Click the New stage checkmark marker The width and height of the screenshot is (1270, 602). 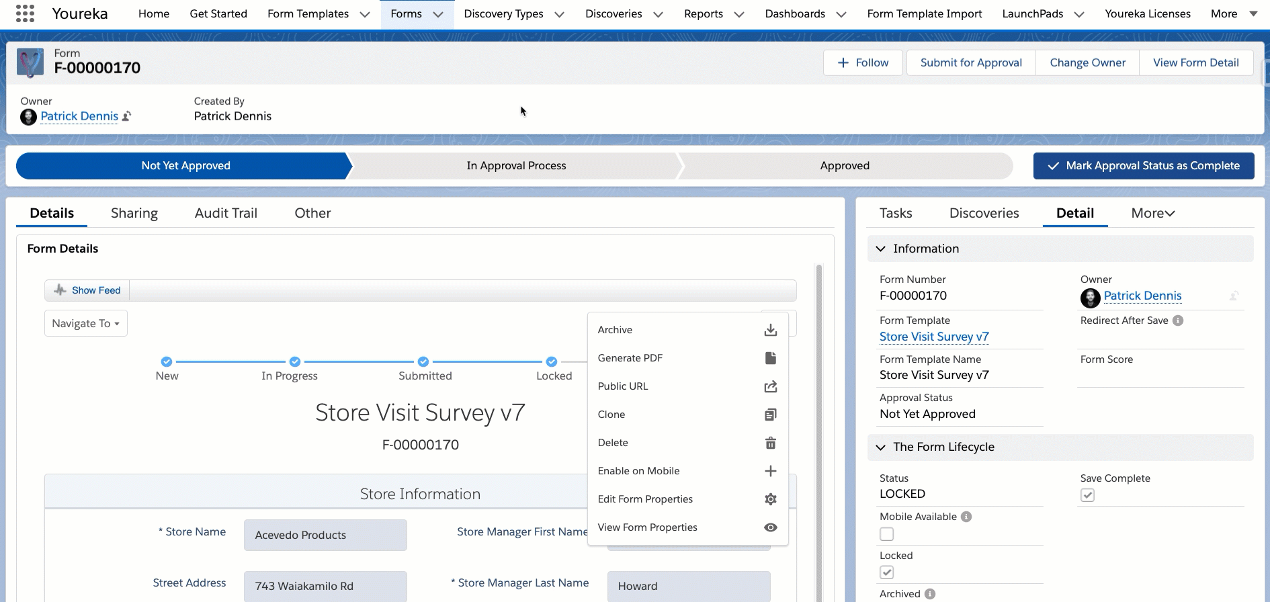(x=167, y=361)
